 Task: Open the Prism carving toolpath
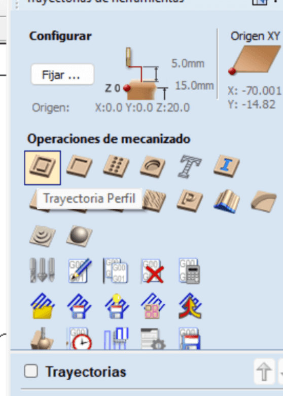coord(190,201)
